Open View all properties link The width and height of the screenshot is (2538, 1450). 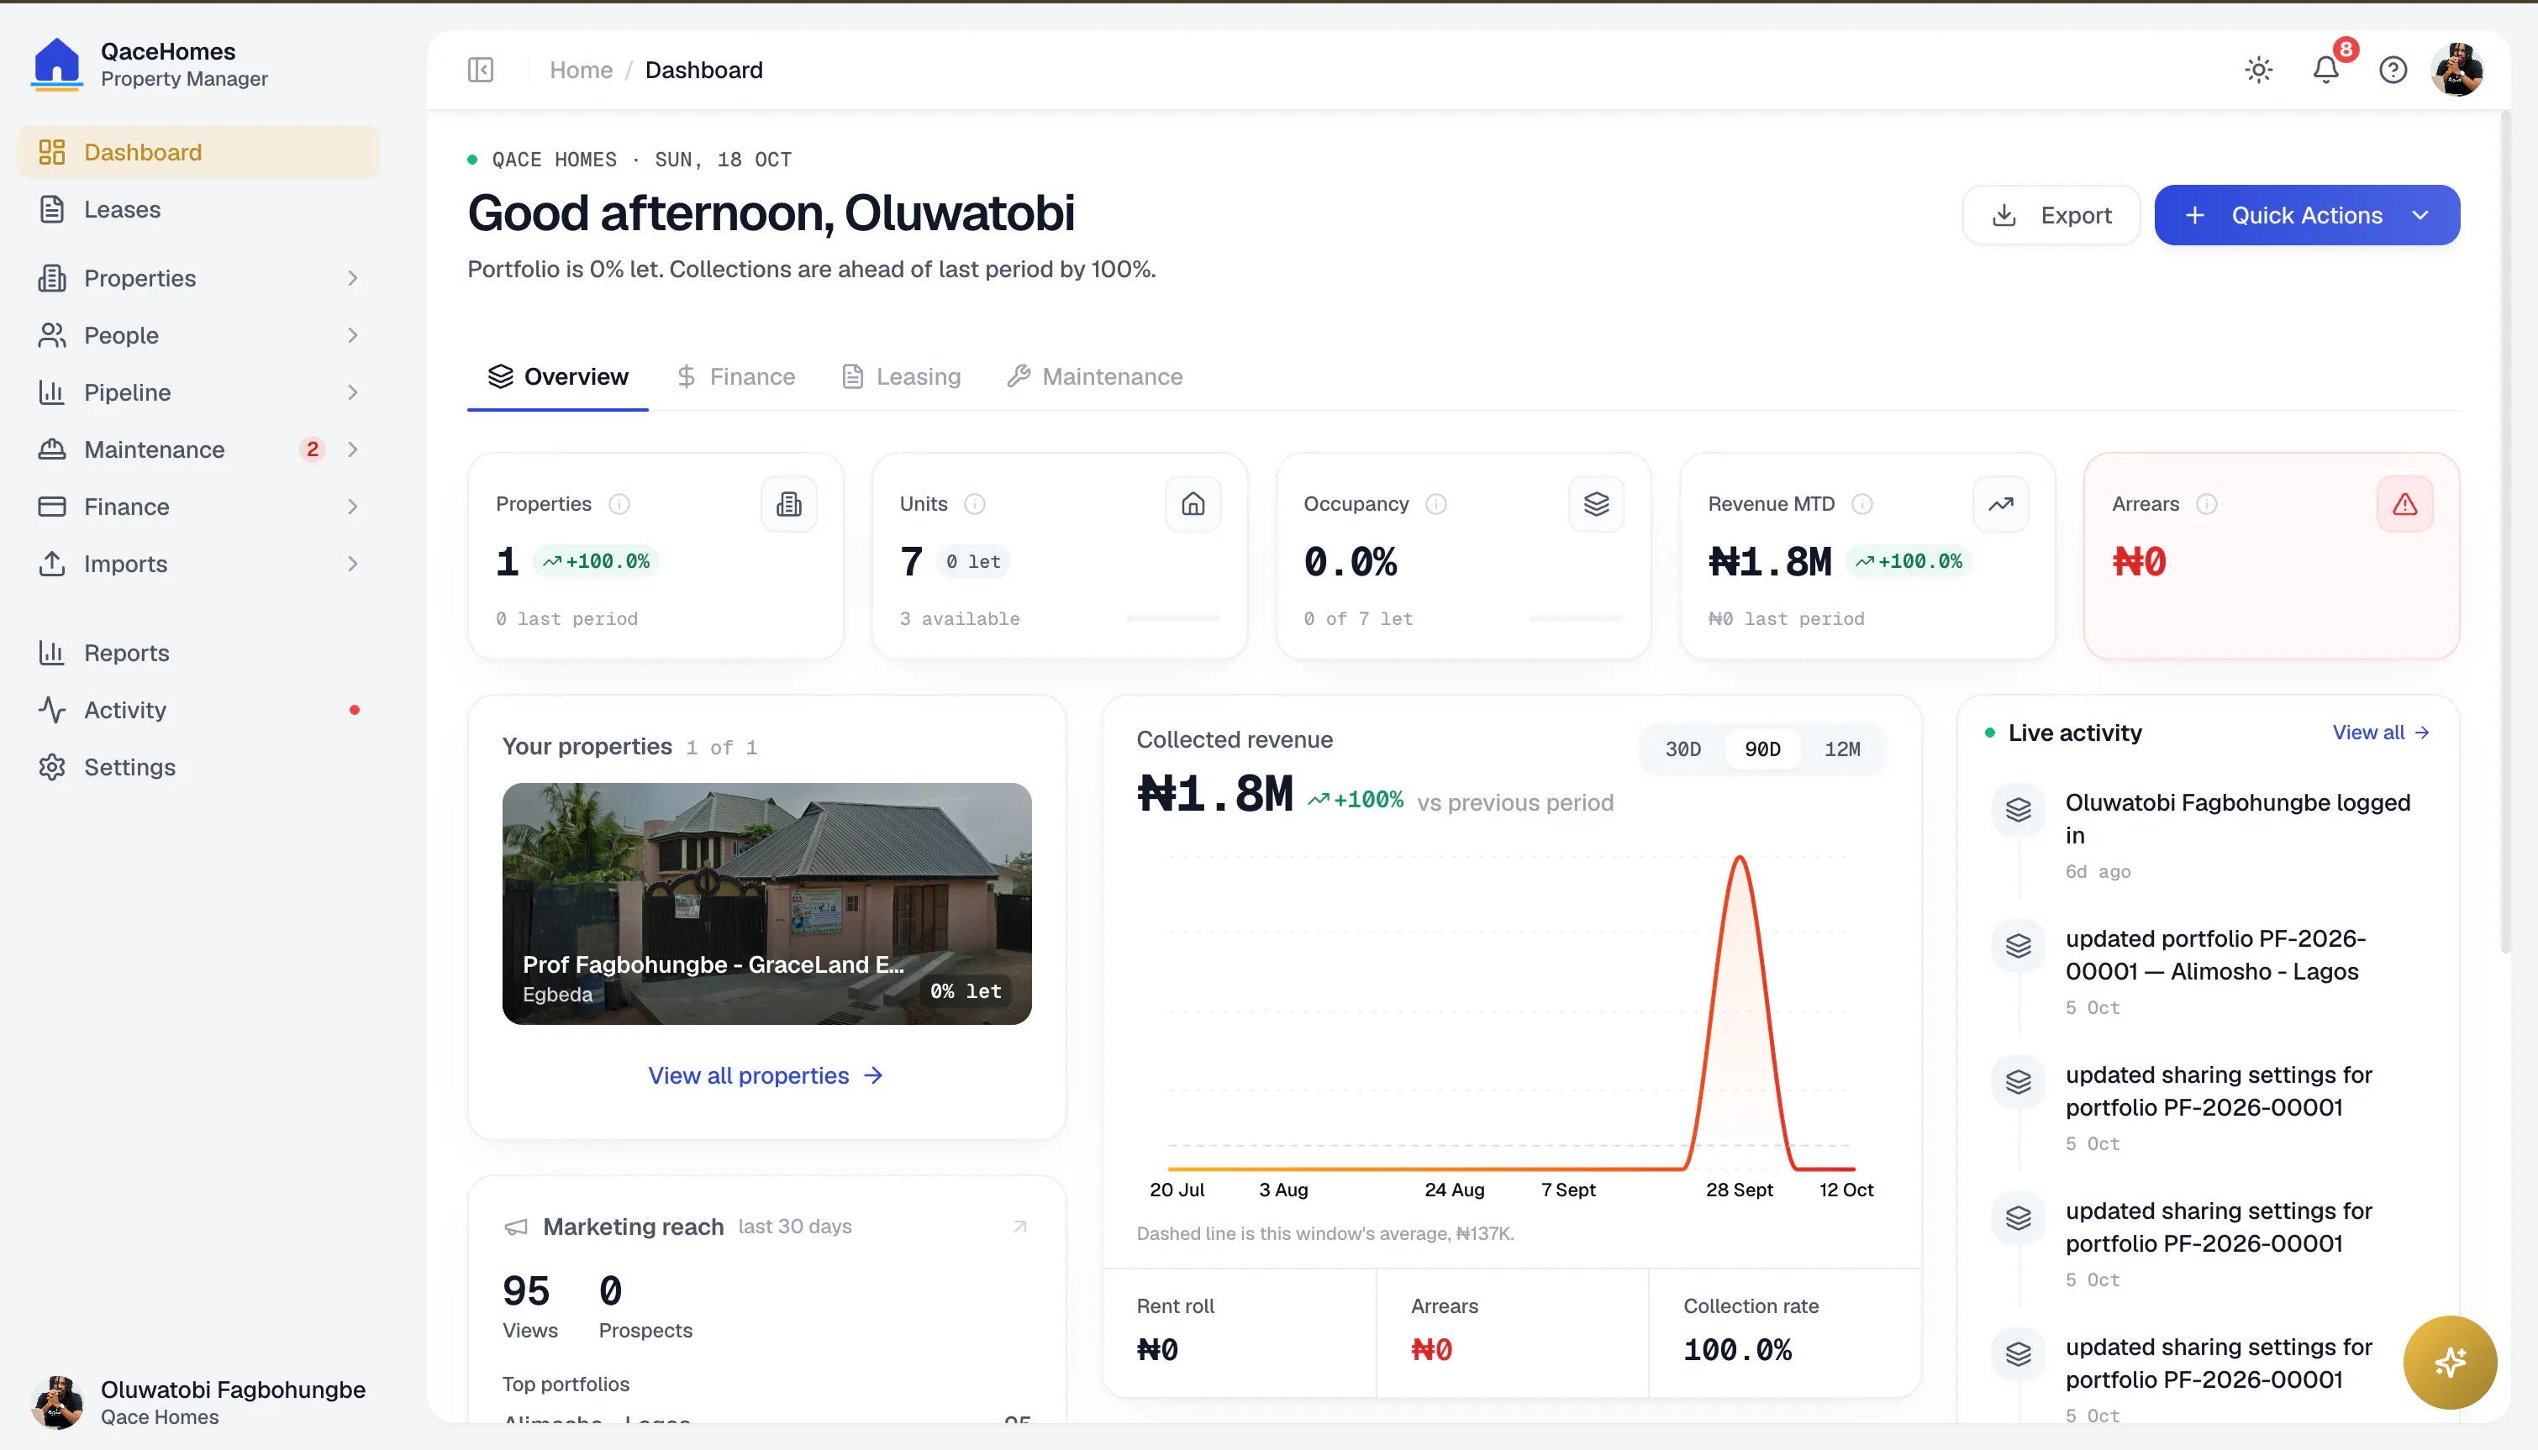pos(765,1075)
